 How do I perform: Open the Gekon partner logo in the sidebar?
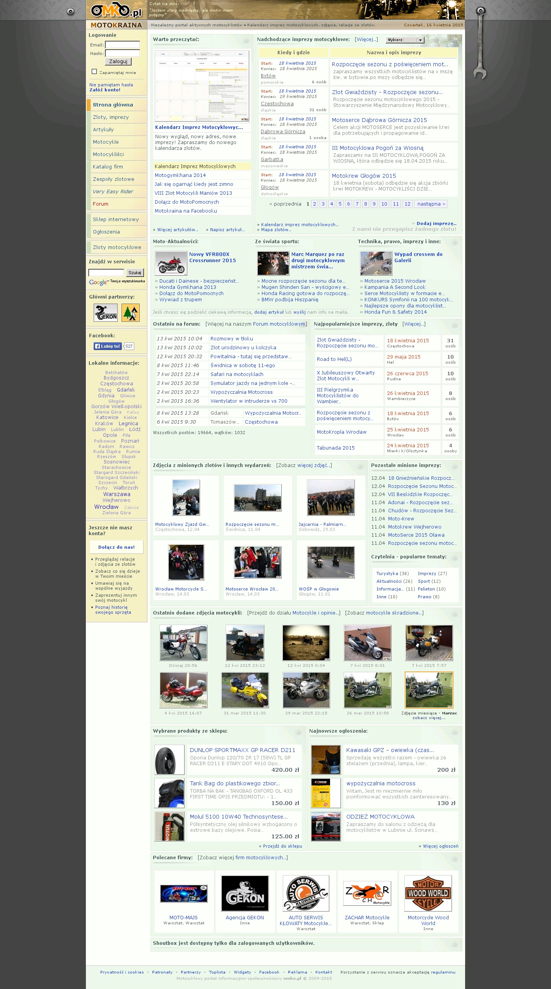pyautogui.click(x=106, y=312)
